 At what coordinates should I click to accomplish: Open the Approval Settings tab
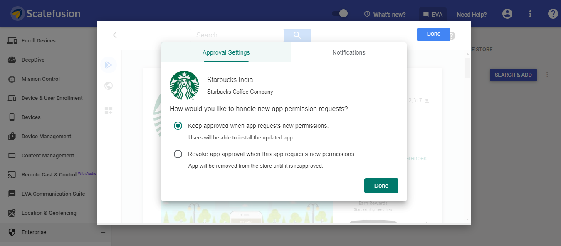[x=226, y=52]
